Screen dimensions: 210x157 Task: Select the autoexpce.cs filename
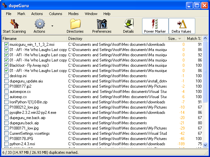click(20, 92)
